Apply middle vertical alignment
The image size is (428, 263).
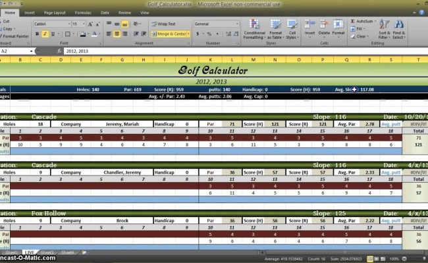pyautogui.click(x=117, y=24)
